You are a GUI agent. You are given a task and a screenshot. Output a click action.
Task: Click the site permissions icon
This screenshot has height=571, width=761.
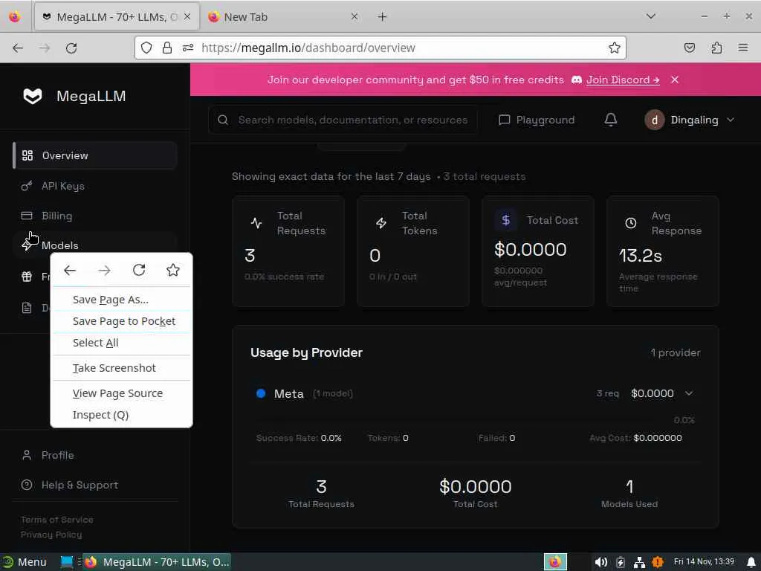click(x=188, y=48)
